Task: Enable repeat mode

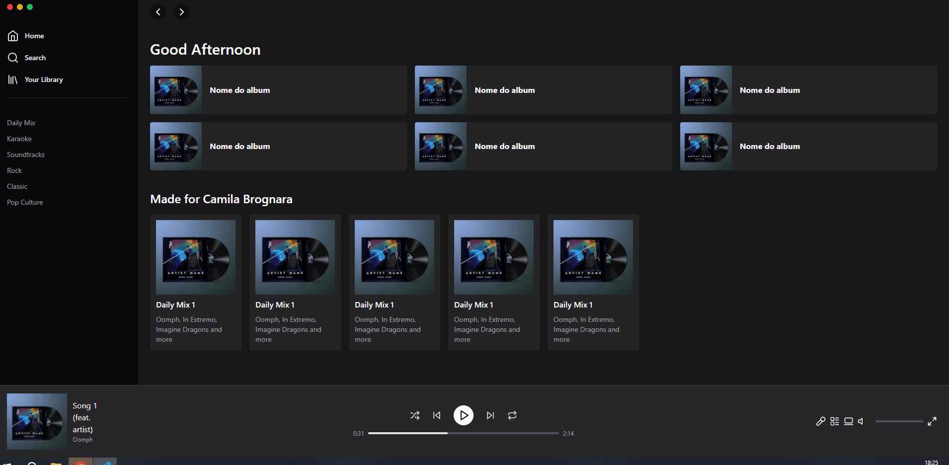Action: (x=512, y=415)
